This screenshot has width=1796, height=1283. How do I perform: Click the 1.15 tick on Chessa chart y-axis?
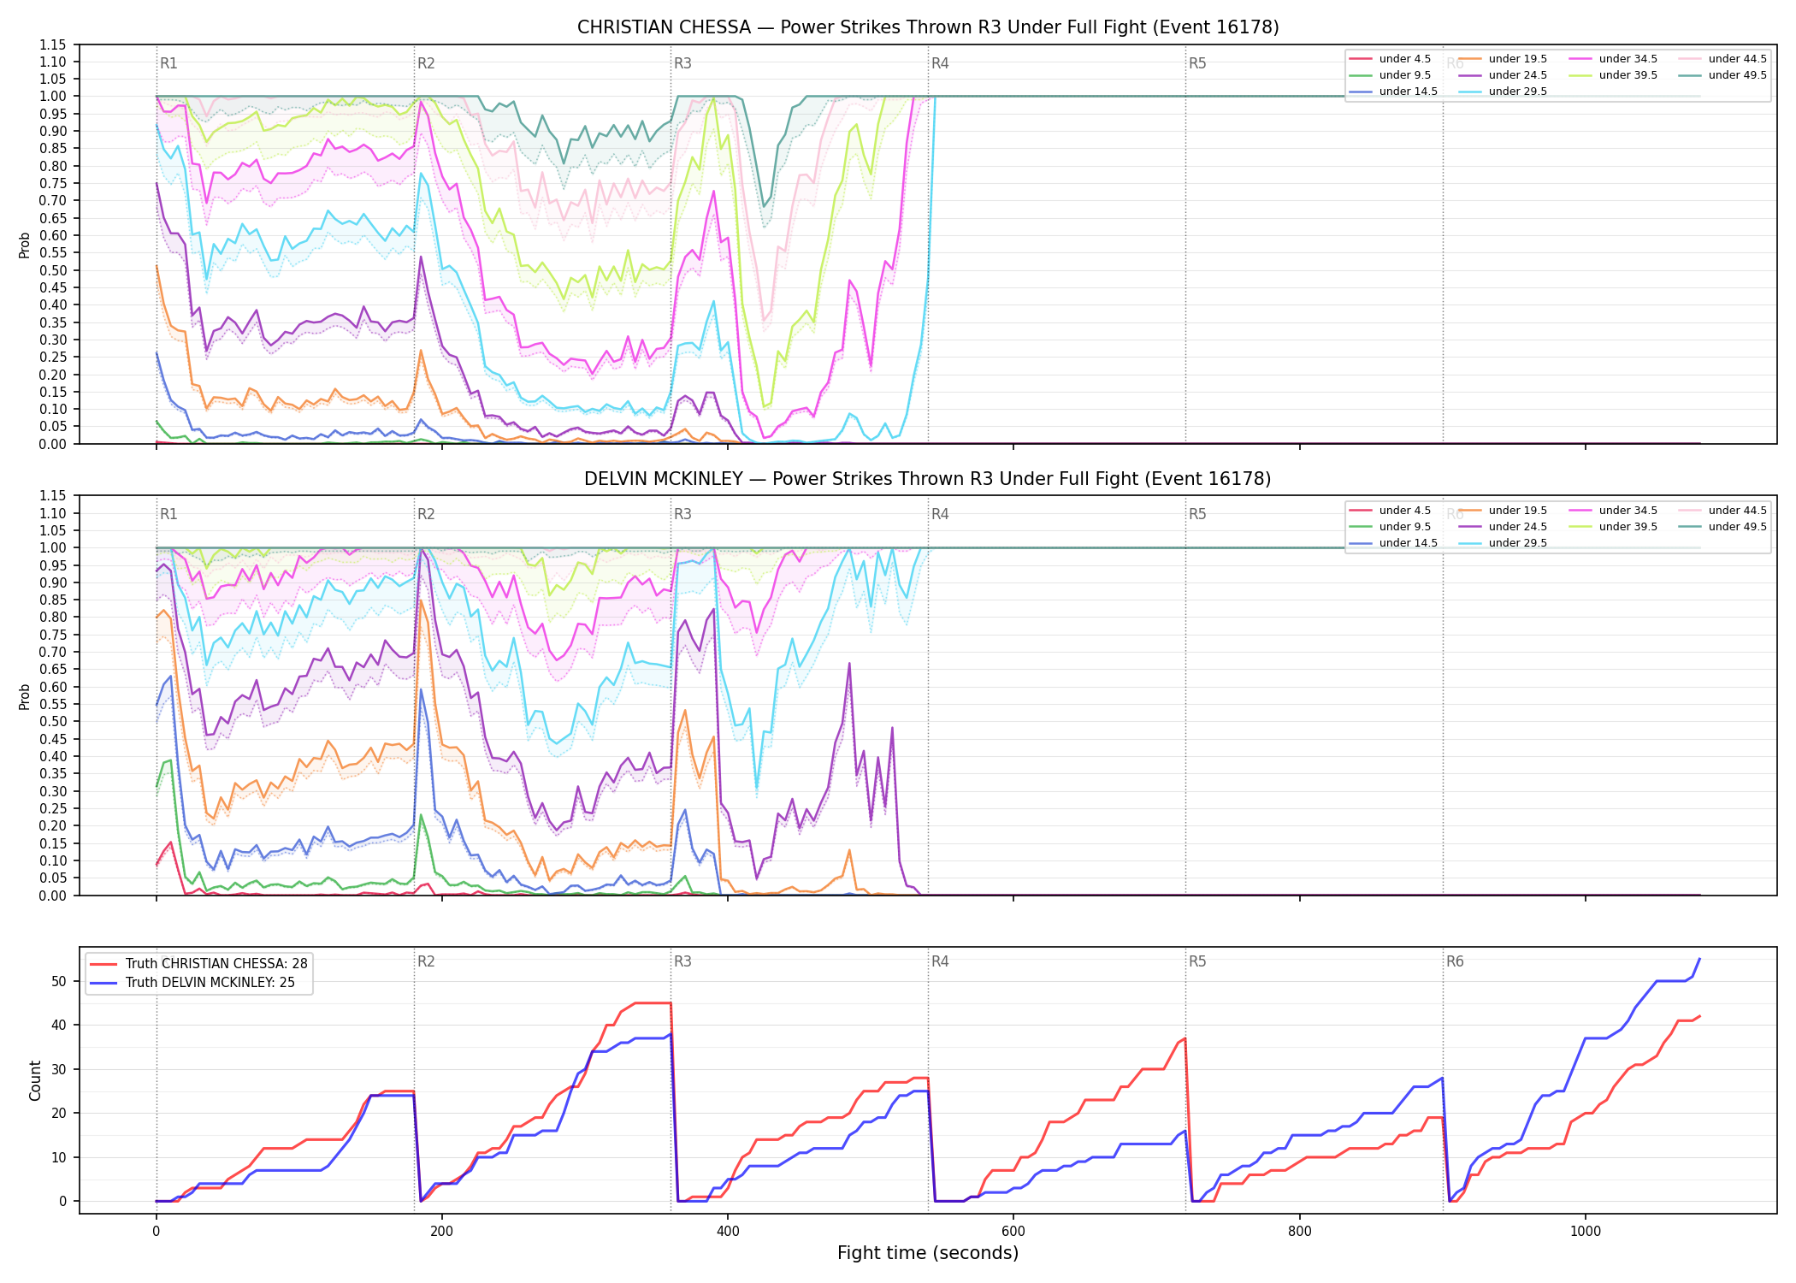[52, 44]
